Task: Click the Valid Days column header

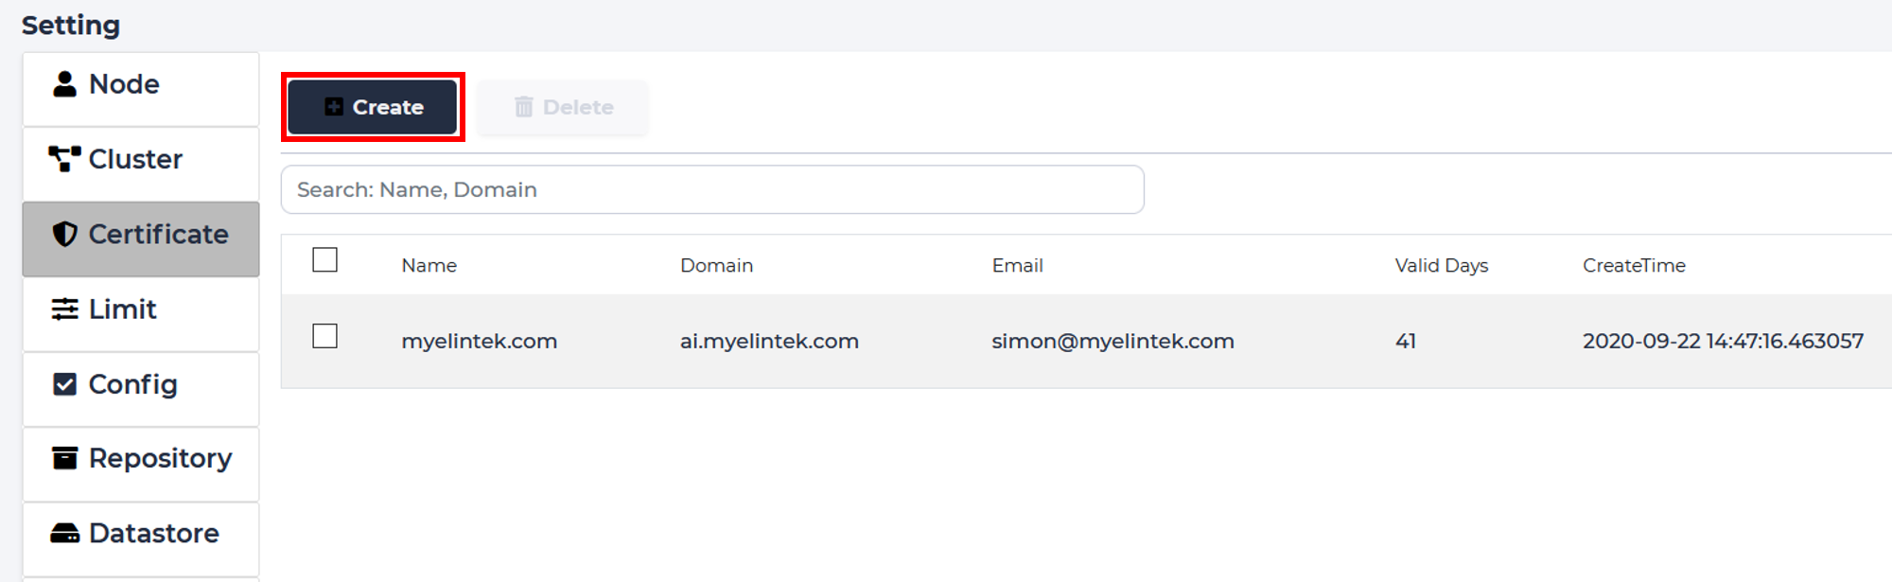Action: coord(1441,265)
